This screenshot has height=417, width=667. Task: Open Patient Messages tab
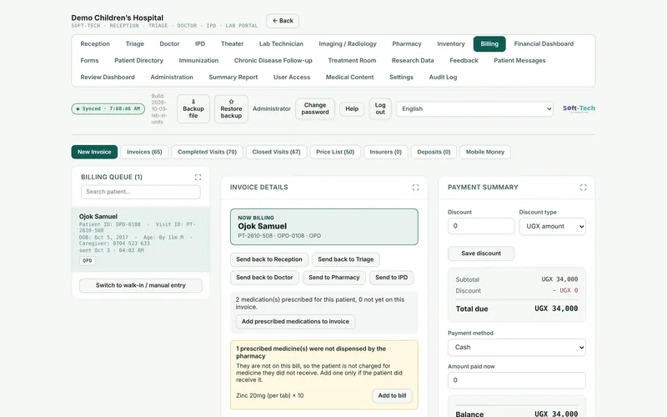pyautogui.click(x=519, y=60)
